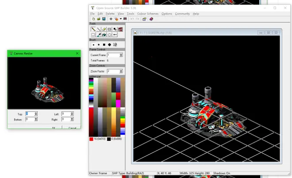Select the spray brush shape
This screenshot has height=178, width=292.
[115, 45]
